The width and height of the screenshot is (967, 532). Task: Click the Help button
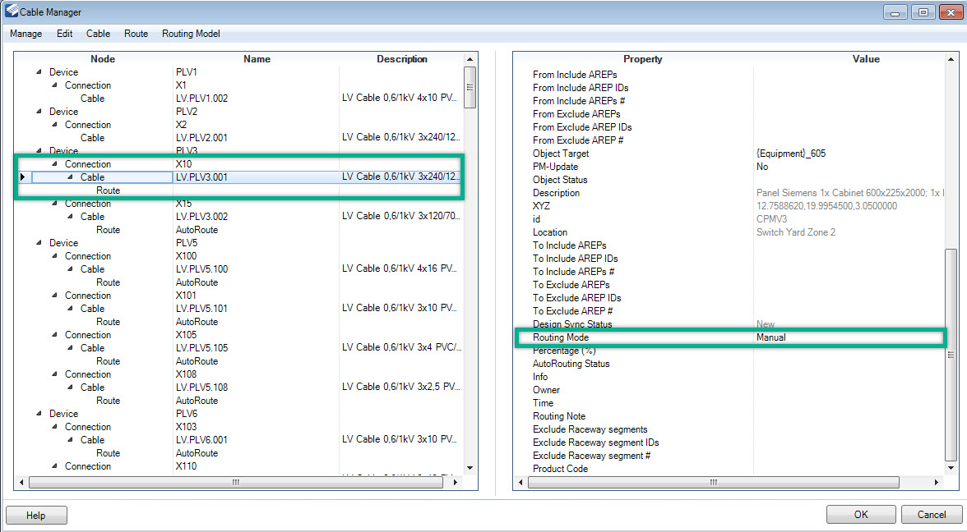click(x=36, y=516)
